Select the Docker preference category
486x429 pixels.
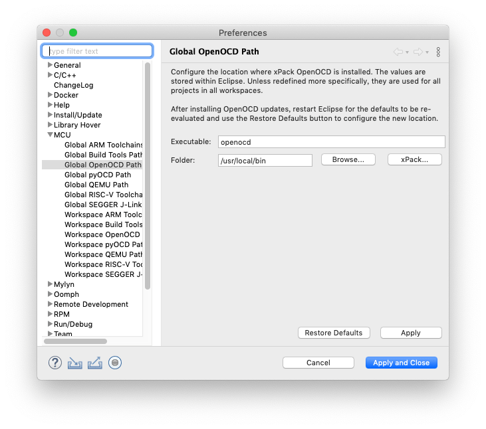coord(66,95)
